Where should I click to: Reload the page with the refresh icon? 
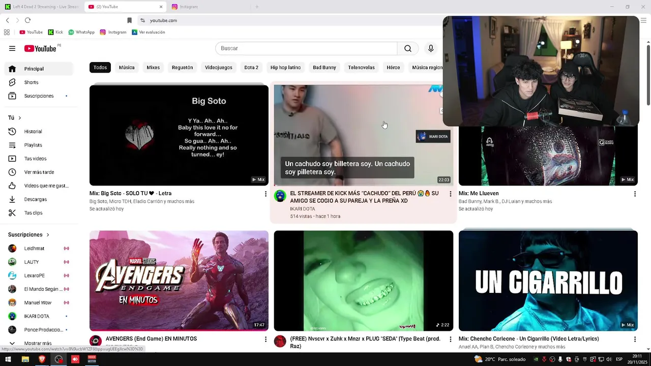click(27, 20)
